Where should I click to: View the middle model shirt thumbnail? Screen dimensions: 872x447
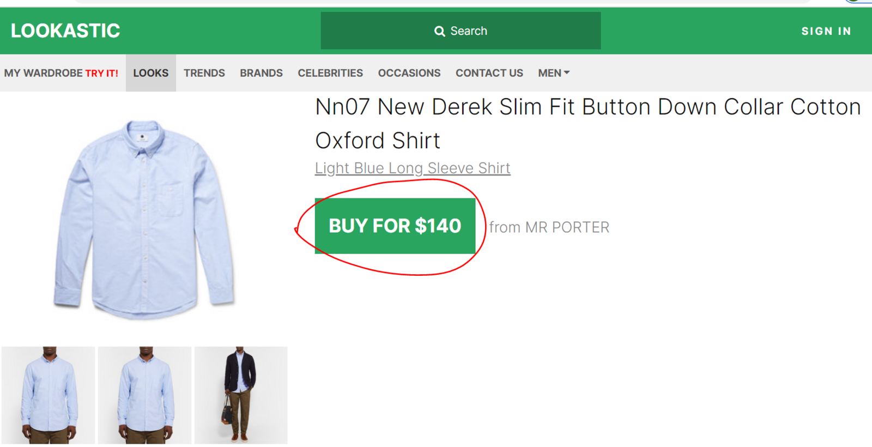145,395
